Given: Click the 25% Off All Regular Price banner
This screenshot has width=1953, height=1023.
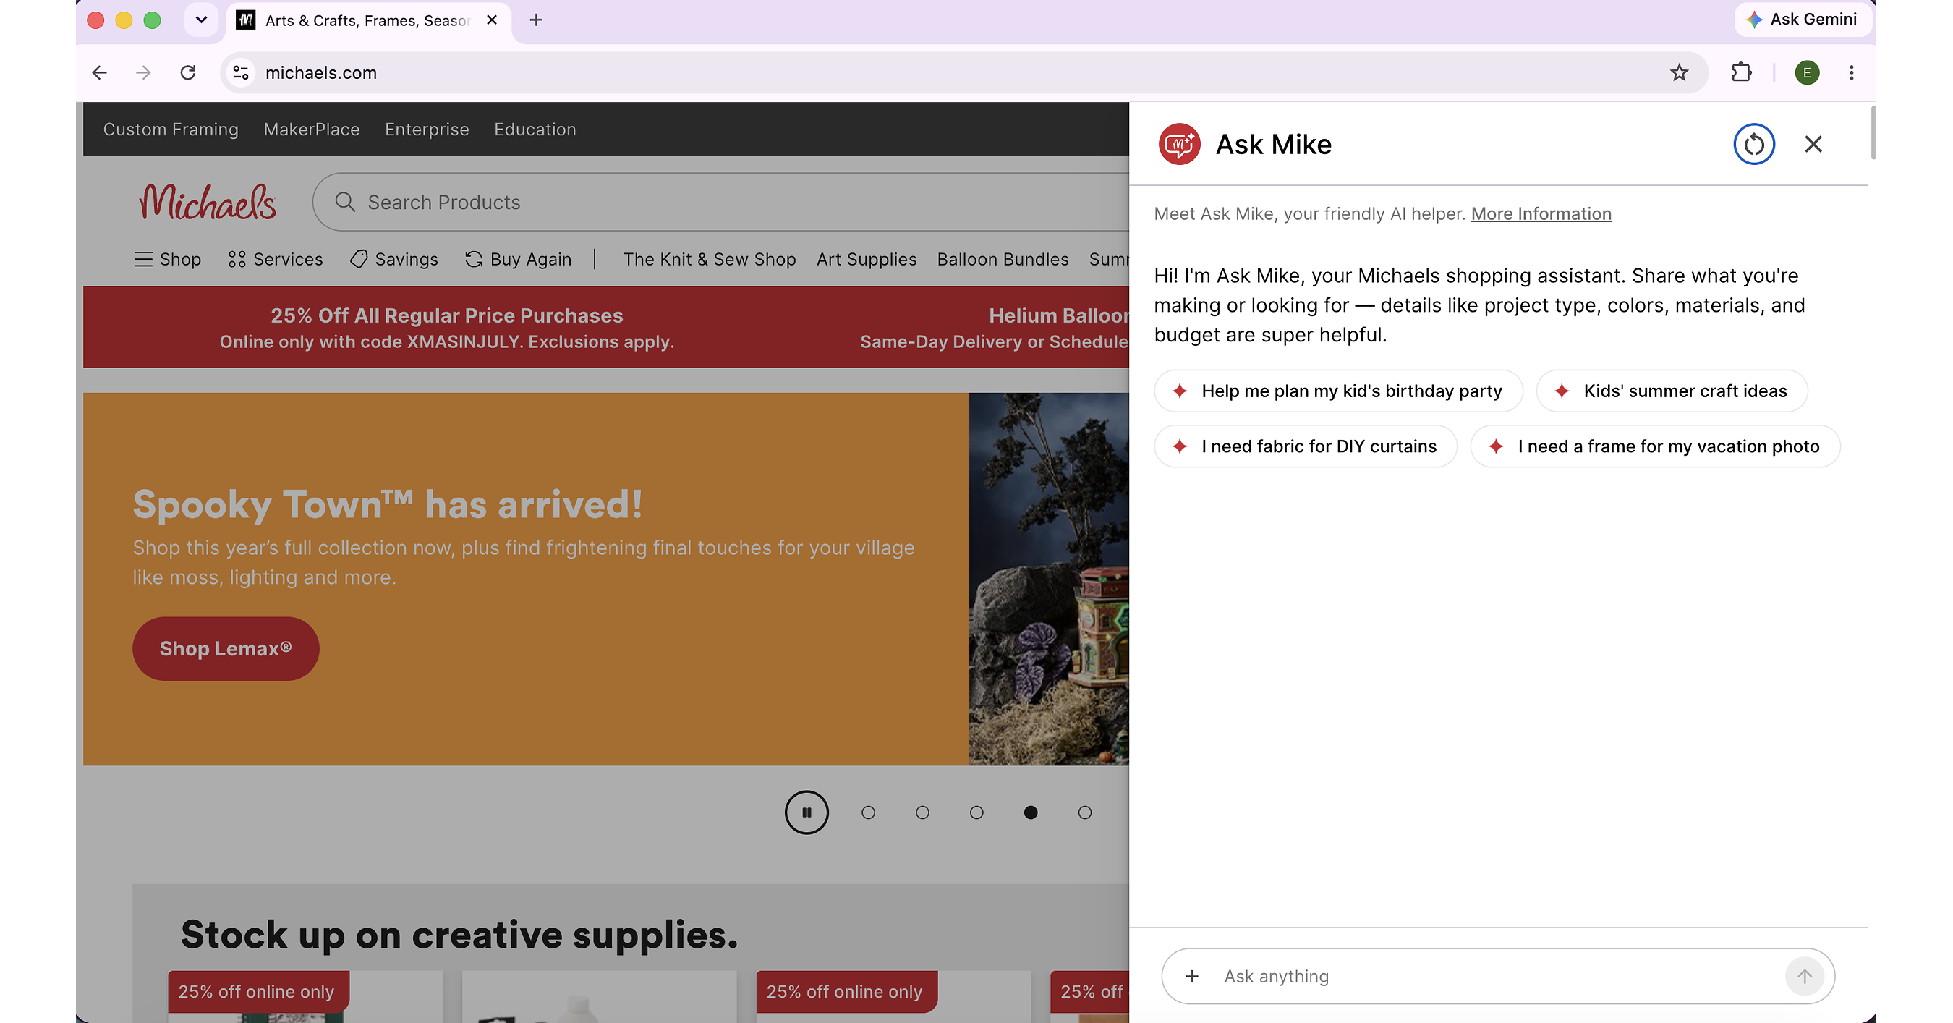Looking at the screenshot, I should click(446, 328).
